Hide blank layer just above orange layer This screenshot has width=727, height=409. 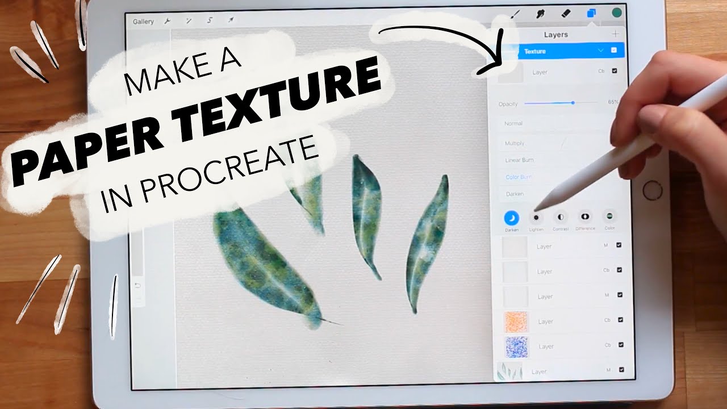tap(620, 295)
